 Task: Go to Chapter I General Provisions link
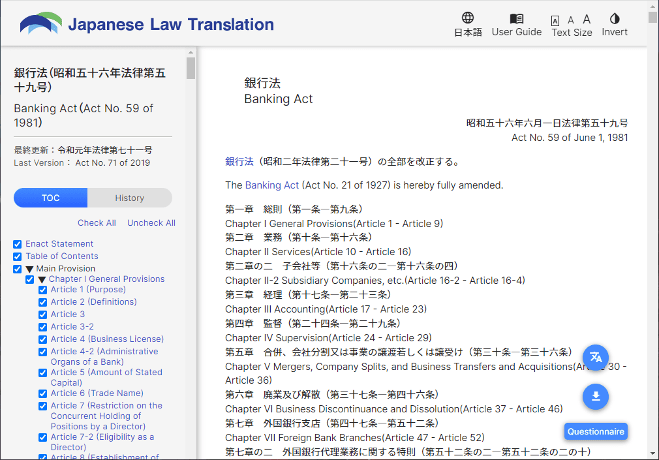[x=106, y=279]
